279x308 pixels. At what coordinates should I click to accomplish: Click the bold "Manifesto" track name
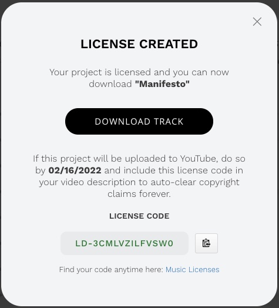click(162, 84)
